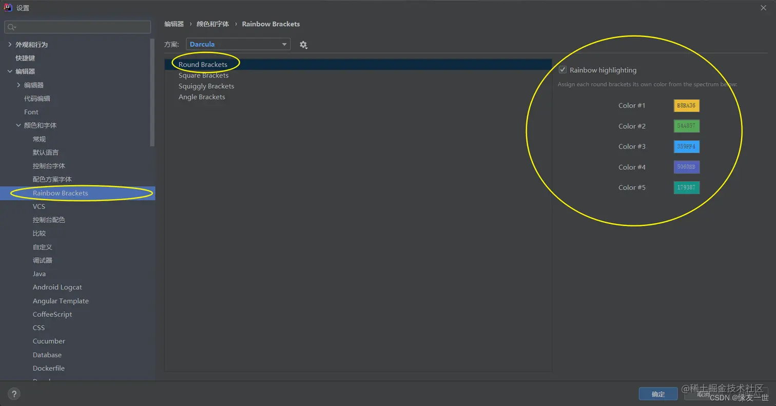Close the settings dialog window
Image resolution: width=776 pixels, height=406 pixels.
pos(763,8)
